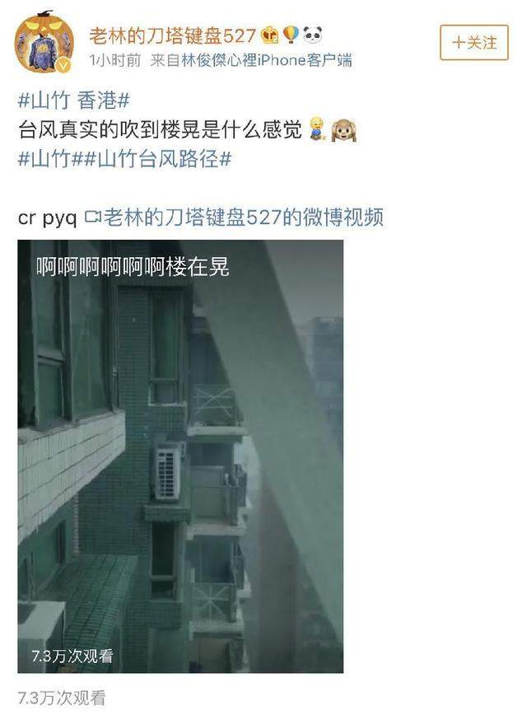Open the #山竹# hashtag topic
Screen dimensions: 527x724
[x=51, y=159]
